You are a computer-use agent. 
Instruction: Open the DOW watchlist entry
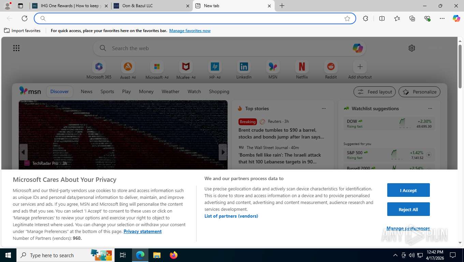(x=389, y=123)
